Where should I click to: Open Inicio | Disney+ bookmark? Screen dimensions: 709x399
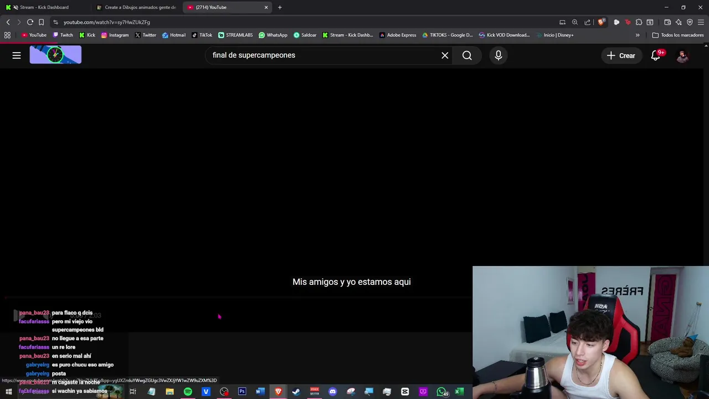pos(554,35)
